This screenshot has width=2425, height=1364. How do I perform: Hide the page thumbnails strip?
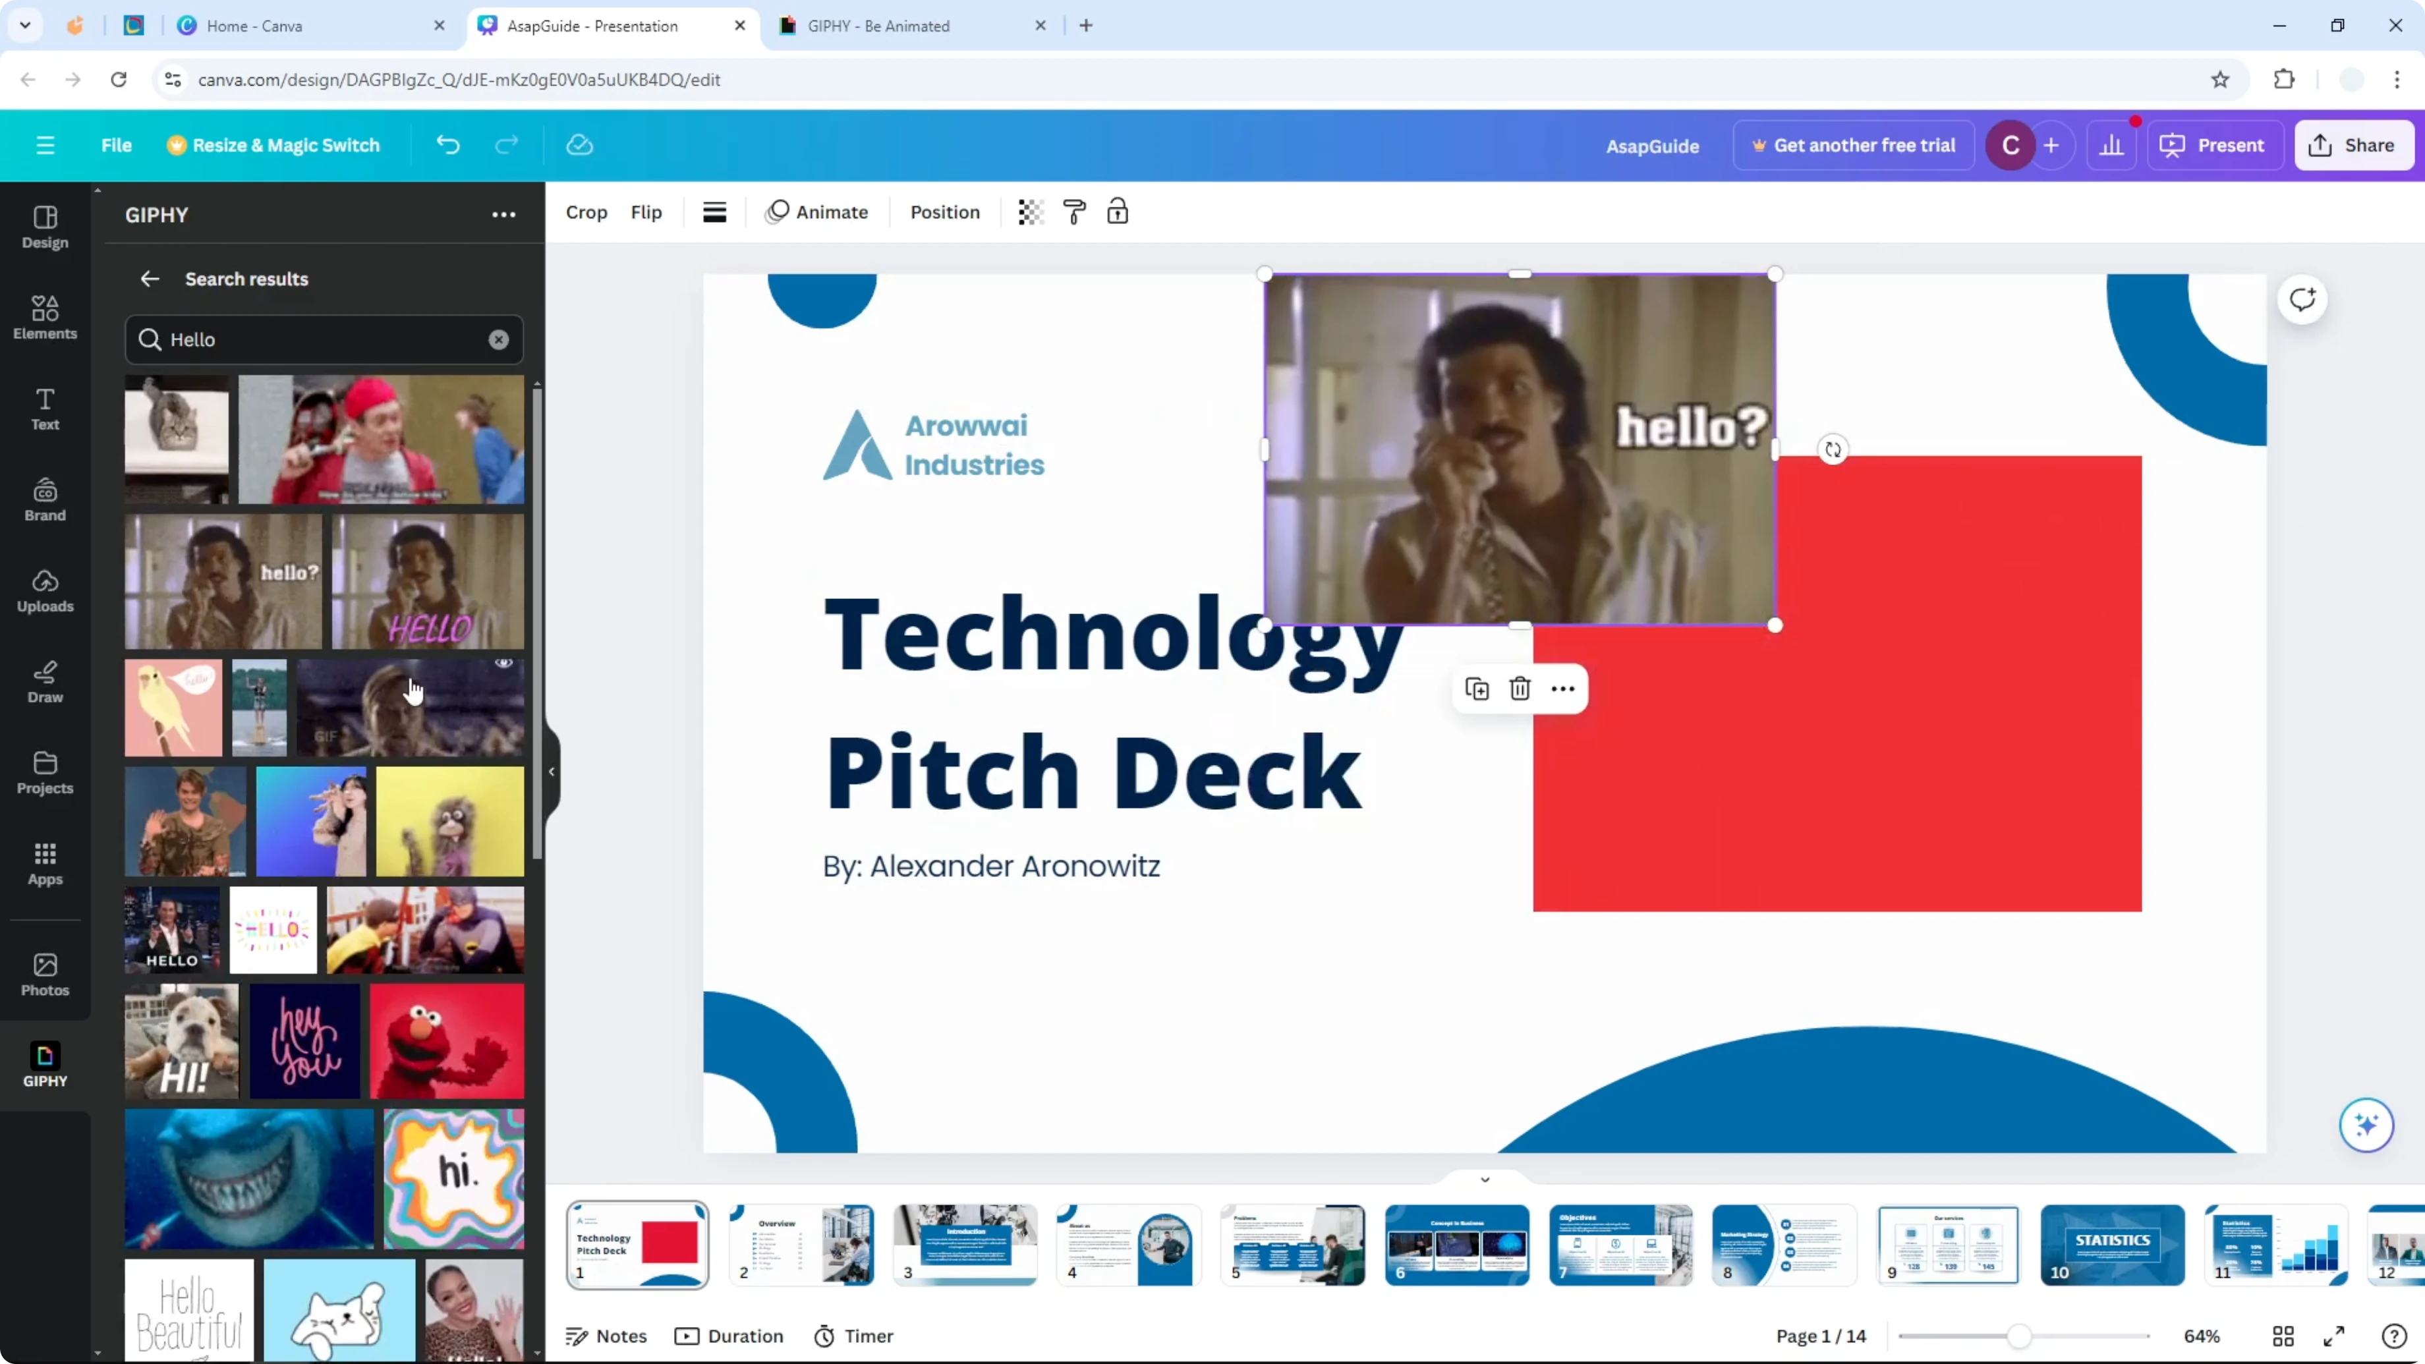coord(1485,1179)
